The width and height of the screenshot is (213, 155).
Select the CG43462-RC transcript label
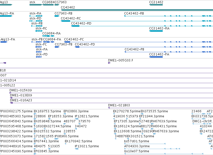click(71, 18)
